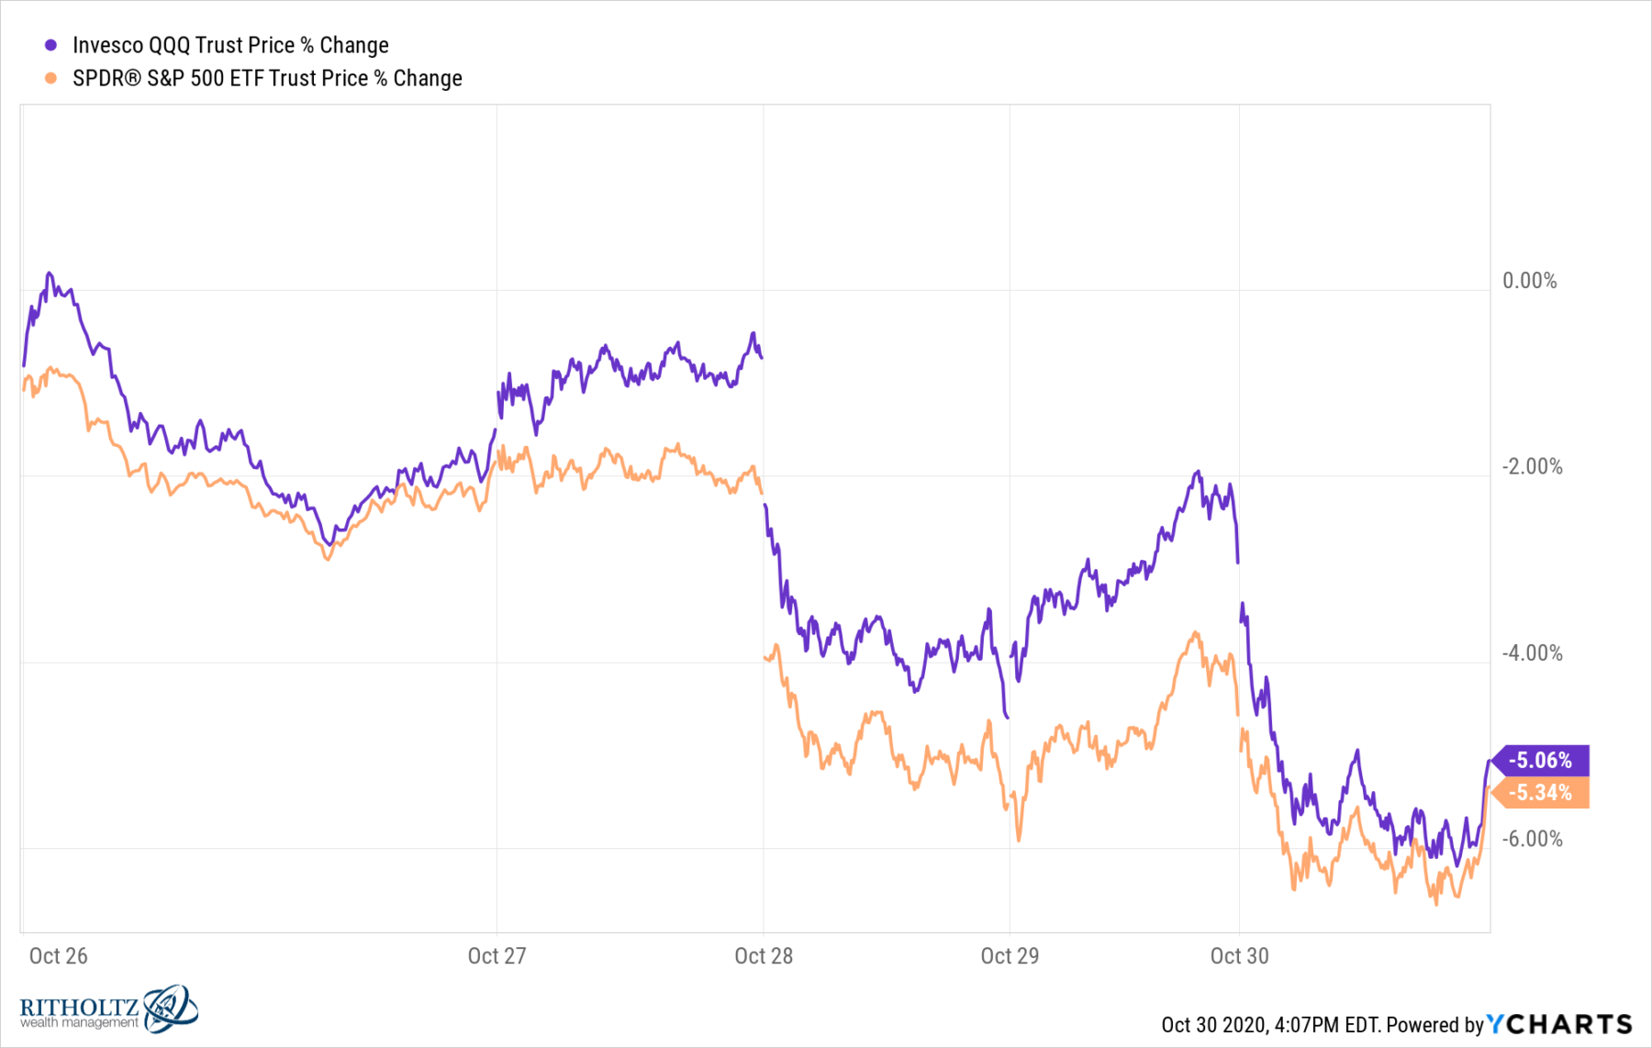Click the Oct 29 date label
This screenshot has height=1048, width=1652.
coord(1010,955)
